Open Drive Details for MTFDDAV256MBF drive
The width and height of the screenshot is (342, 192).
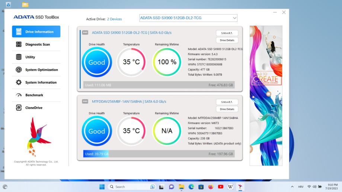227,109
